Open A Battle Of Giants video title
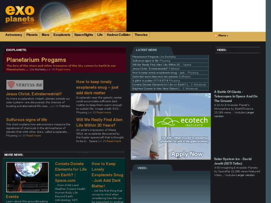Image resolution: width=271 pixels, height=203 pixels. click(x=236, y=96)
